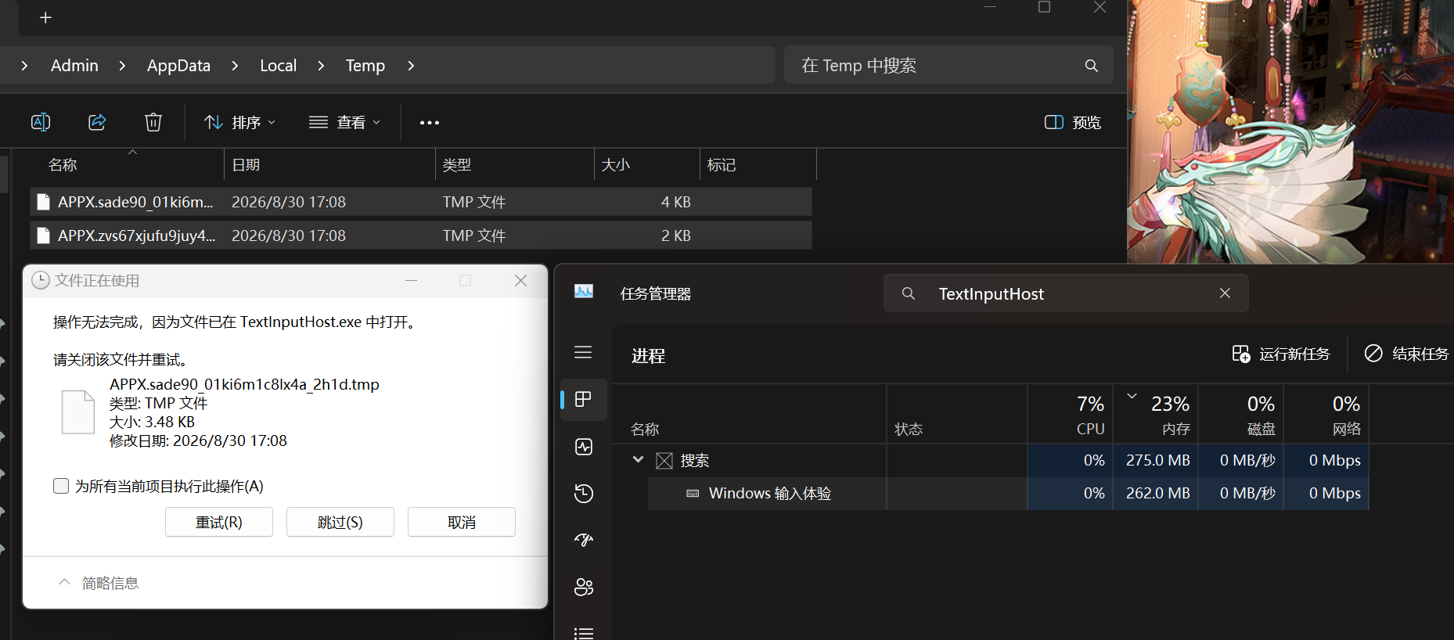
Task: Click the file icon of APPX.zvs67xjufu9juy4 row
Action: (44, 236)
